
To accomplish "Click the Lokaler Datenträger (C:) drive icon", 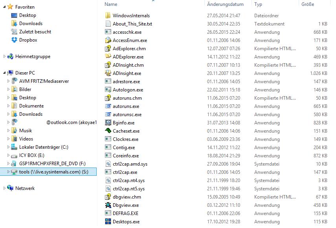I will (14, 147).
